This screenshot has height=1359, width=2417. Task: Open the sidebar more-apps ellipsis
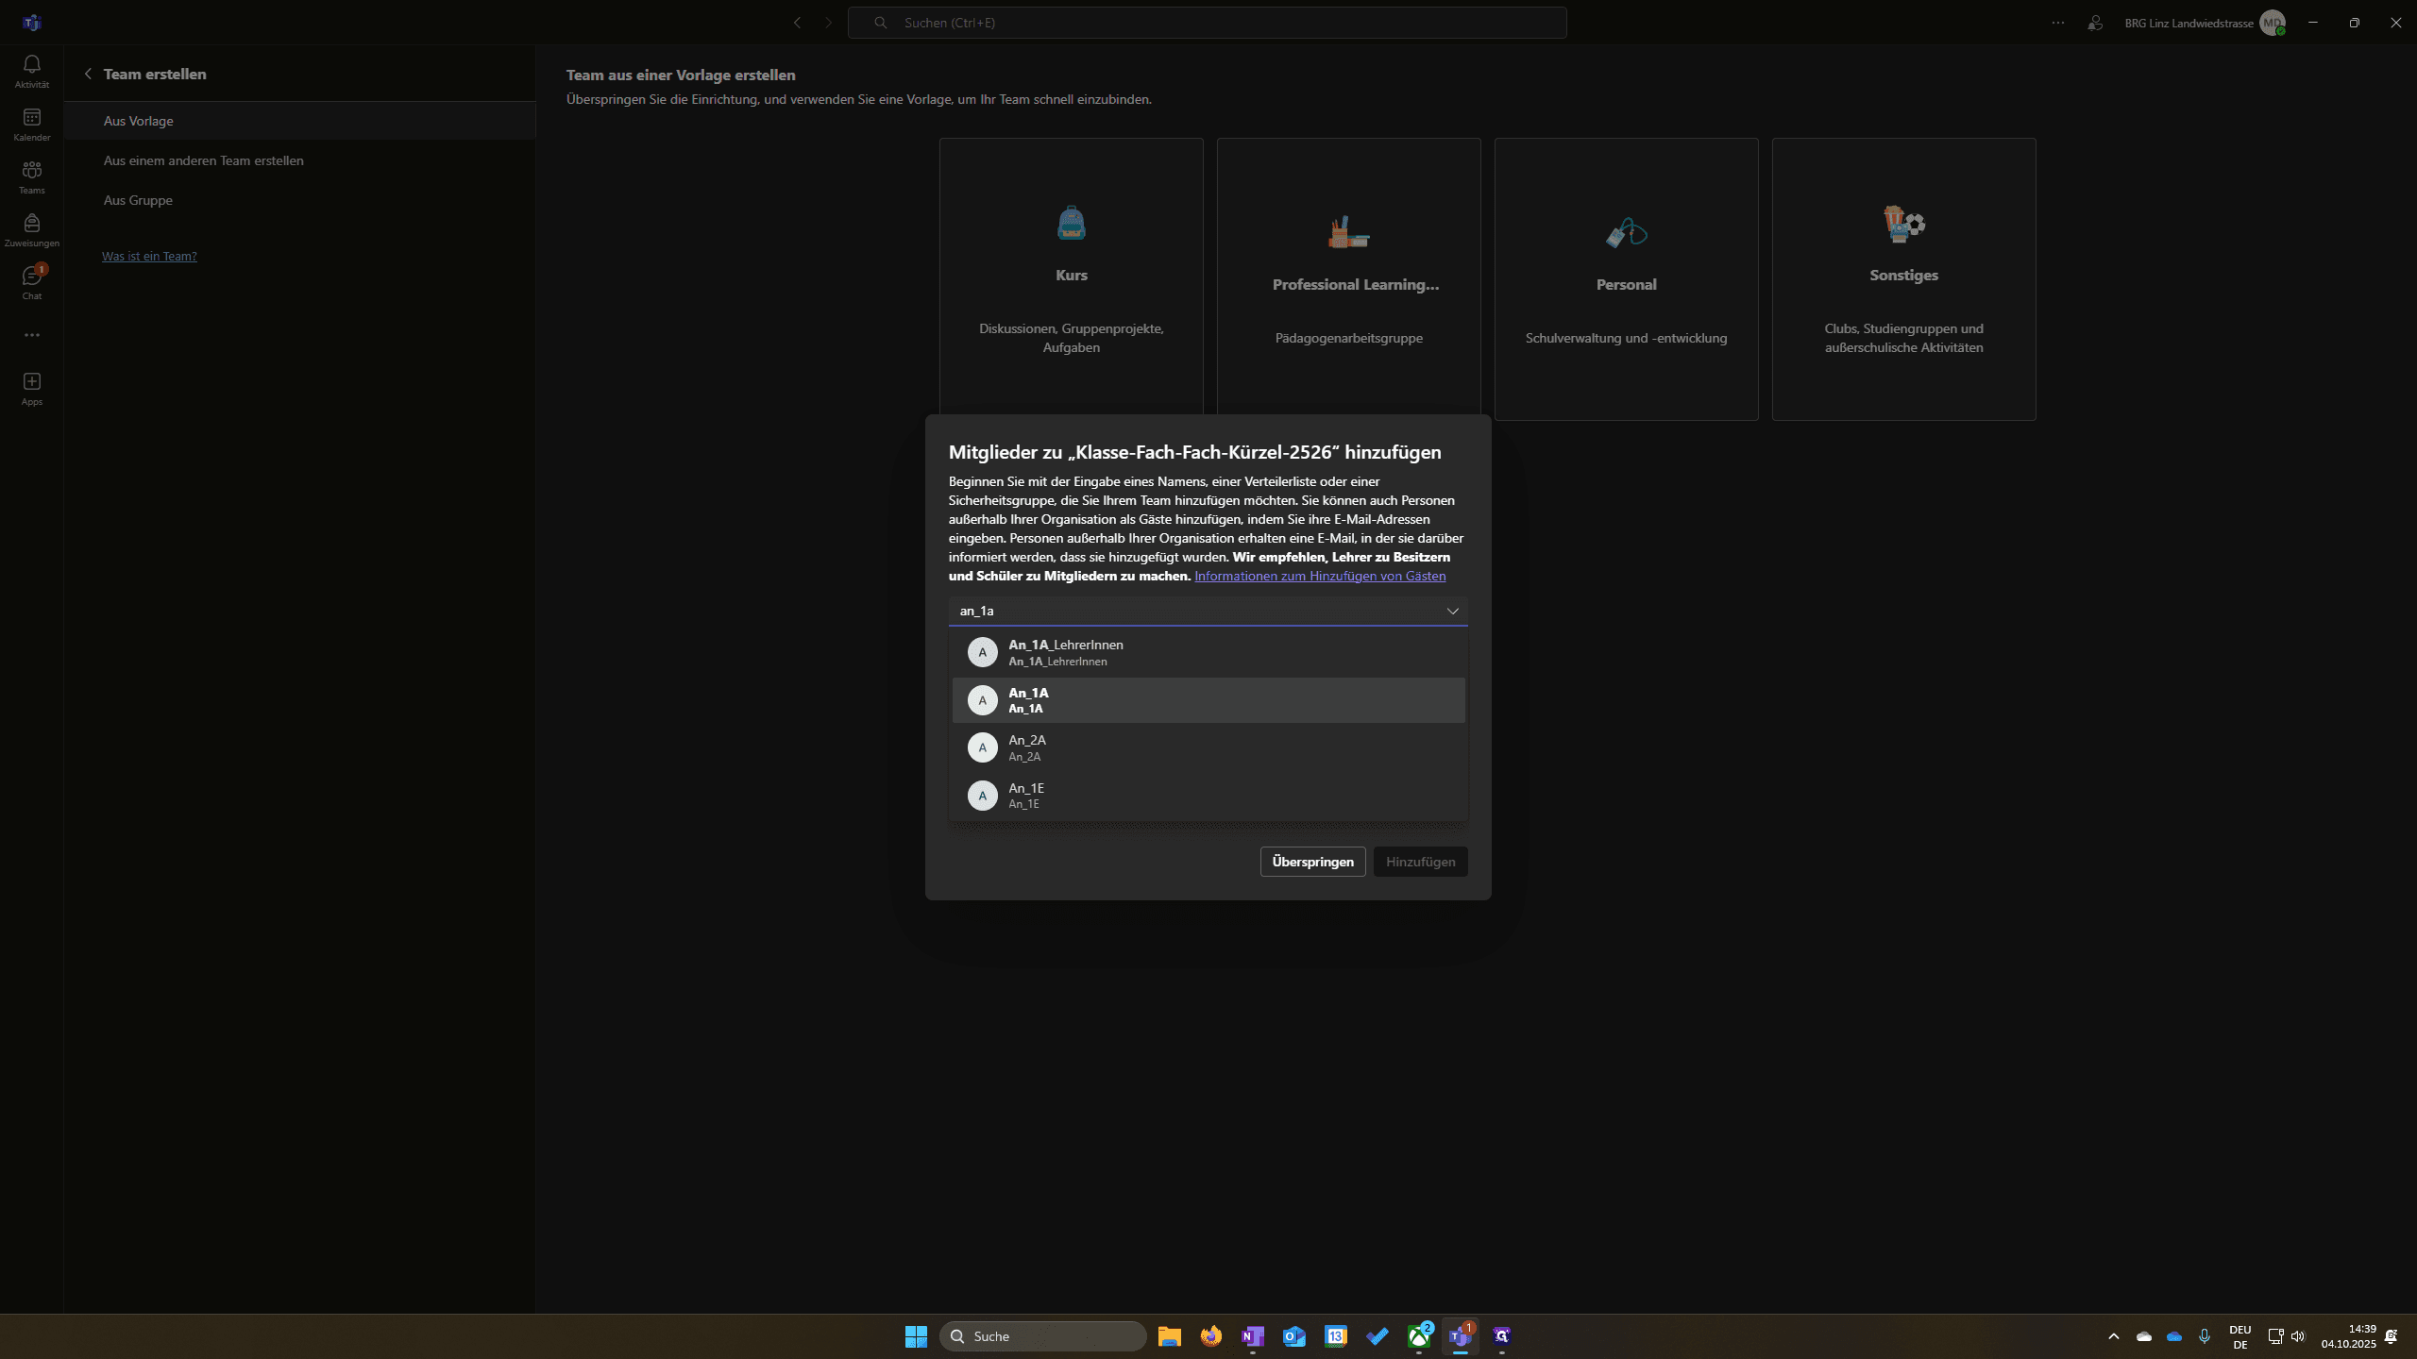(x=31, y=335)
